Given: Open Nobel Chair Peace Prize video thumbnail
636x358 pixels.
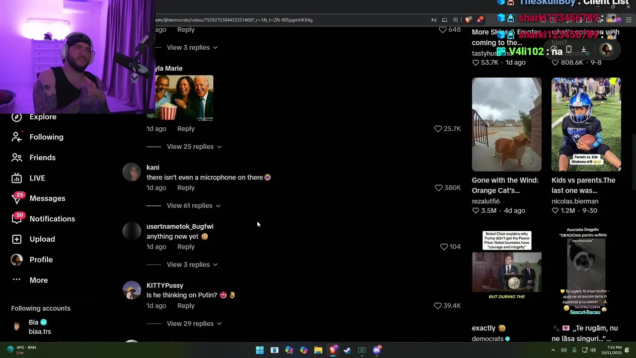Looking at the screenshot, I should click(x=507, y=272).
